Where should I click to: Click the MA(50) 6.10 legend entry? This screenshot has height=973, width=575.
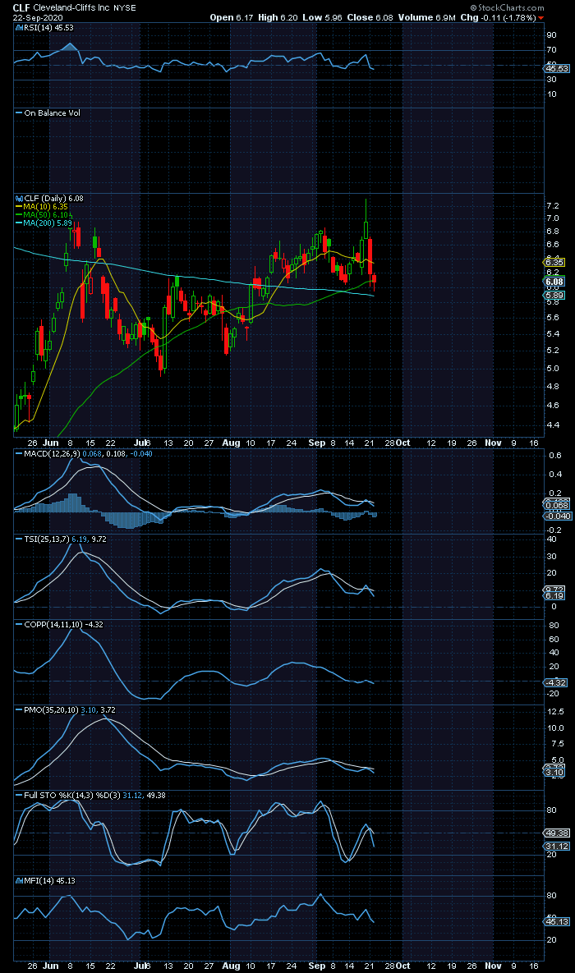point(44,214)
